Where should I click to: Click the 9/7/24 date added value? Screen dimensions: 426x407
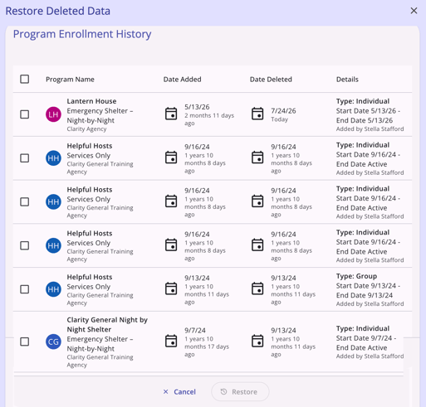195,331
